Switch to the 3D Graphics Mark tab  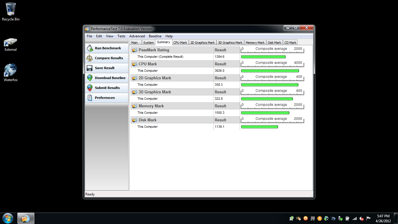tap(230, 43)
